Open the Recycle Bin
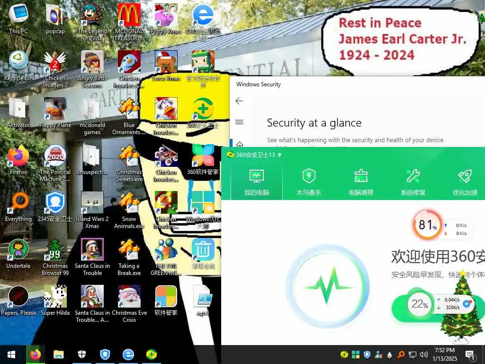Screen dimensions: 485x364 (18, 66)
